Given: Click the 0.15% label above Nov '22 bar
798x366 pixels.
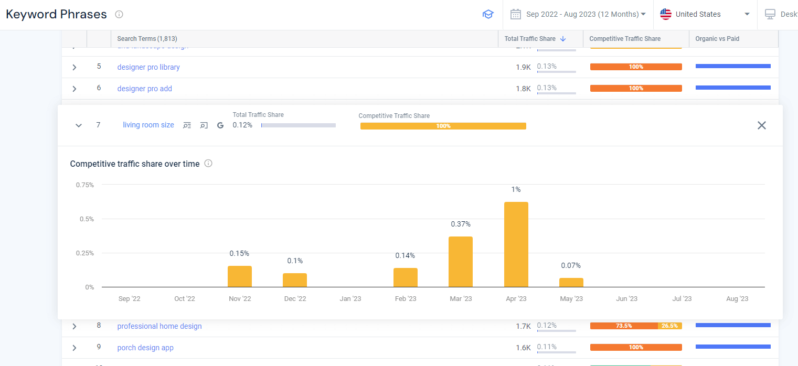Looking at the screenshot, I should [239, 253].
